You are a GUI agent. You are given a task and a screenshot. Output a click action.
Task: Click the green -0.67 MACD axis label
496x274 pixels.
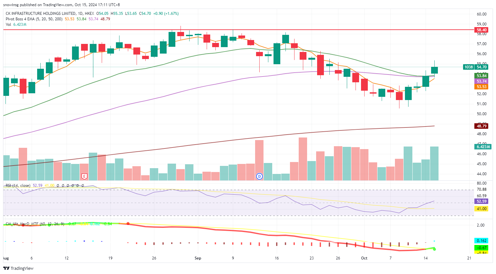click(x=481, y=248)
